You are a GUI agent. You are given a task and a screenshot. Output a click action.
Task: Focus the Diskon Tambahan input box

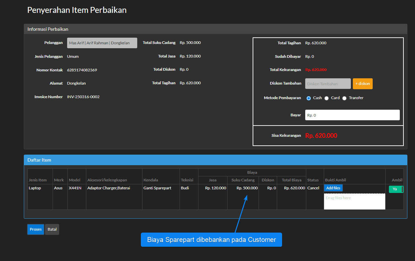[x=328, y=84]
